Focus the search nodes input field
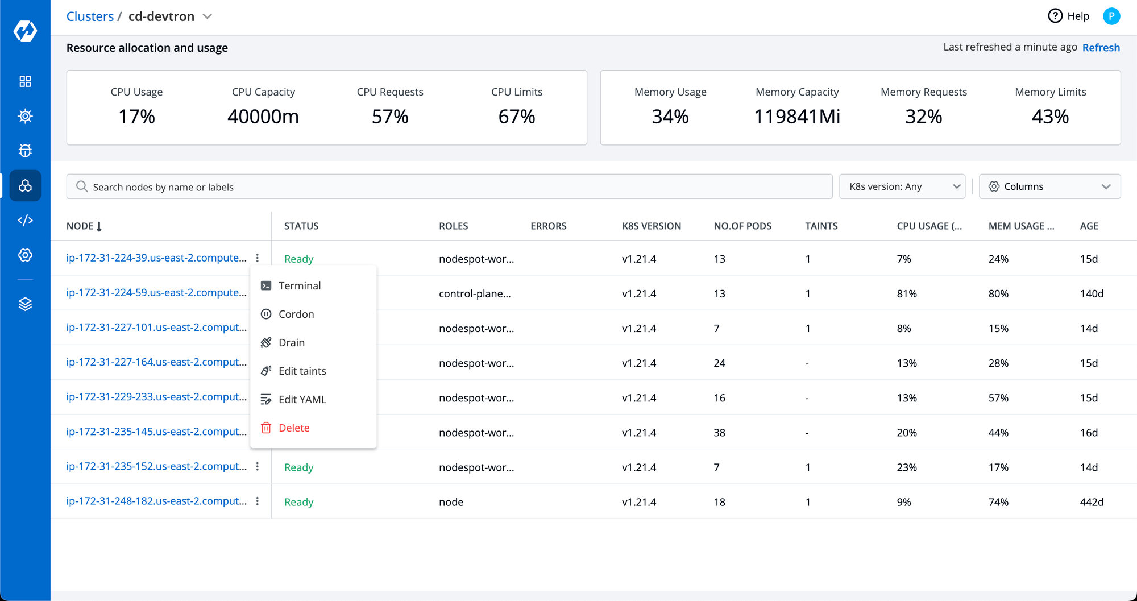 (x=449, y=186)
